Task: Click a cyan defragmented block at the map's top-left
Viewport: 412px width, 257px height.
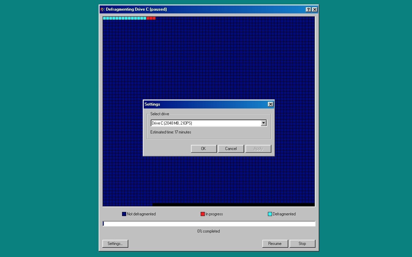Action: click(x=104, y=18)
